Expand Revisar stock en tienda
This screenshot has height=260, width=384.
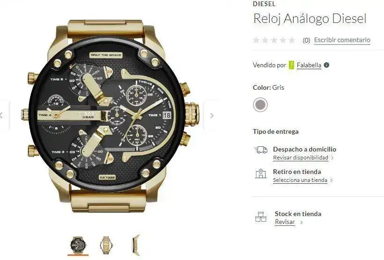point(289,222)
